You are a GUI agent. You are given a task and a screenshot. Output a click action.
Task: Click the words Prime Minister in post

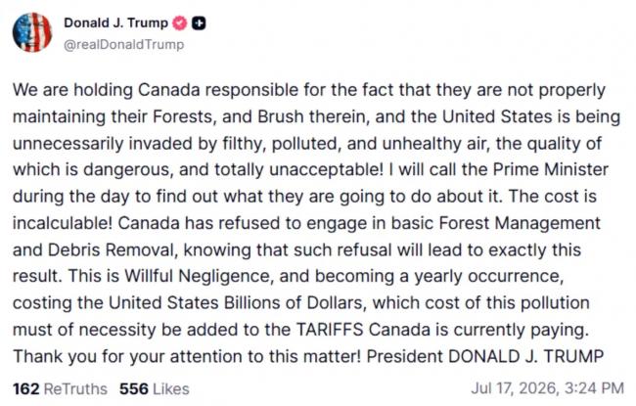[x=551, y=169]
